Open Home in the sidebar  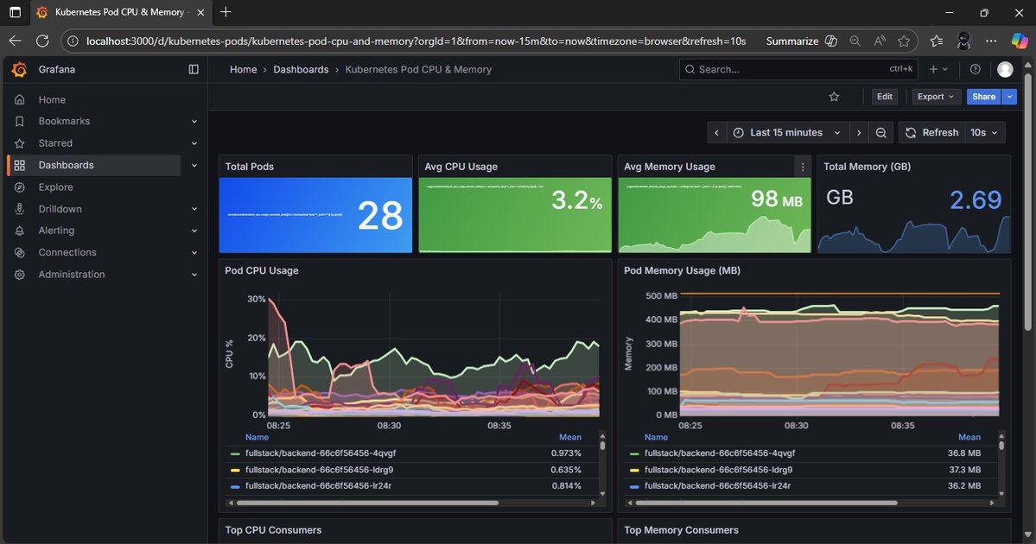52,99
